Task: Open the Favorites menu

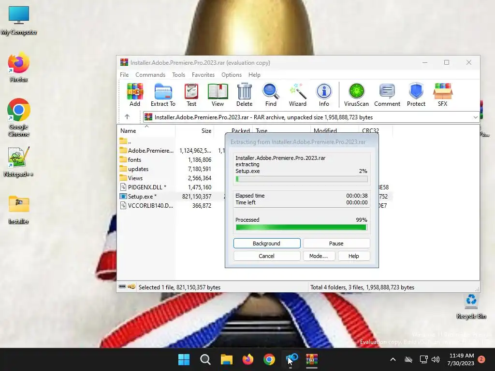Action: tap(203, 75)
